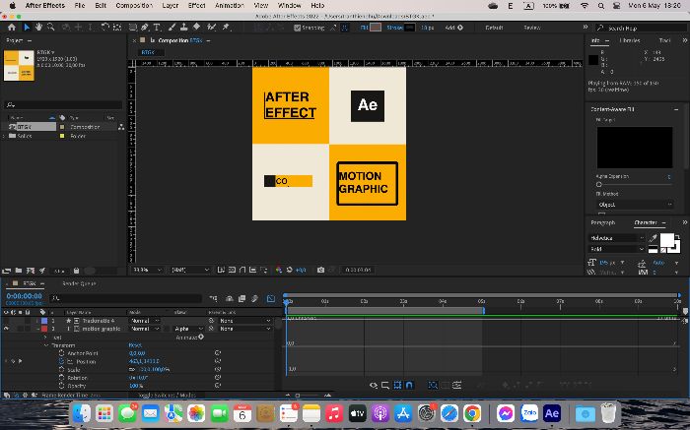Click the Frame Blending timeline switch
The width and height of the screenshot is (690, 430).
(242, 299)
